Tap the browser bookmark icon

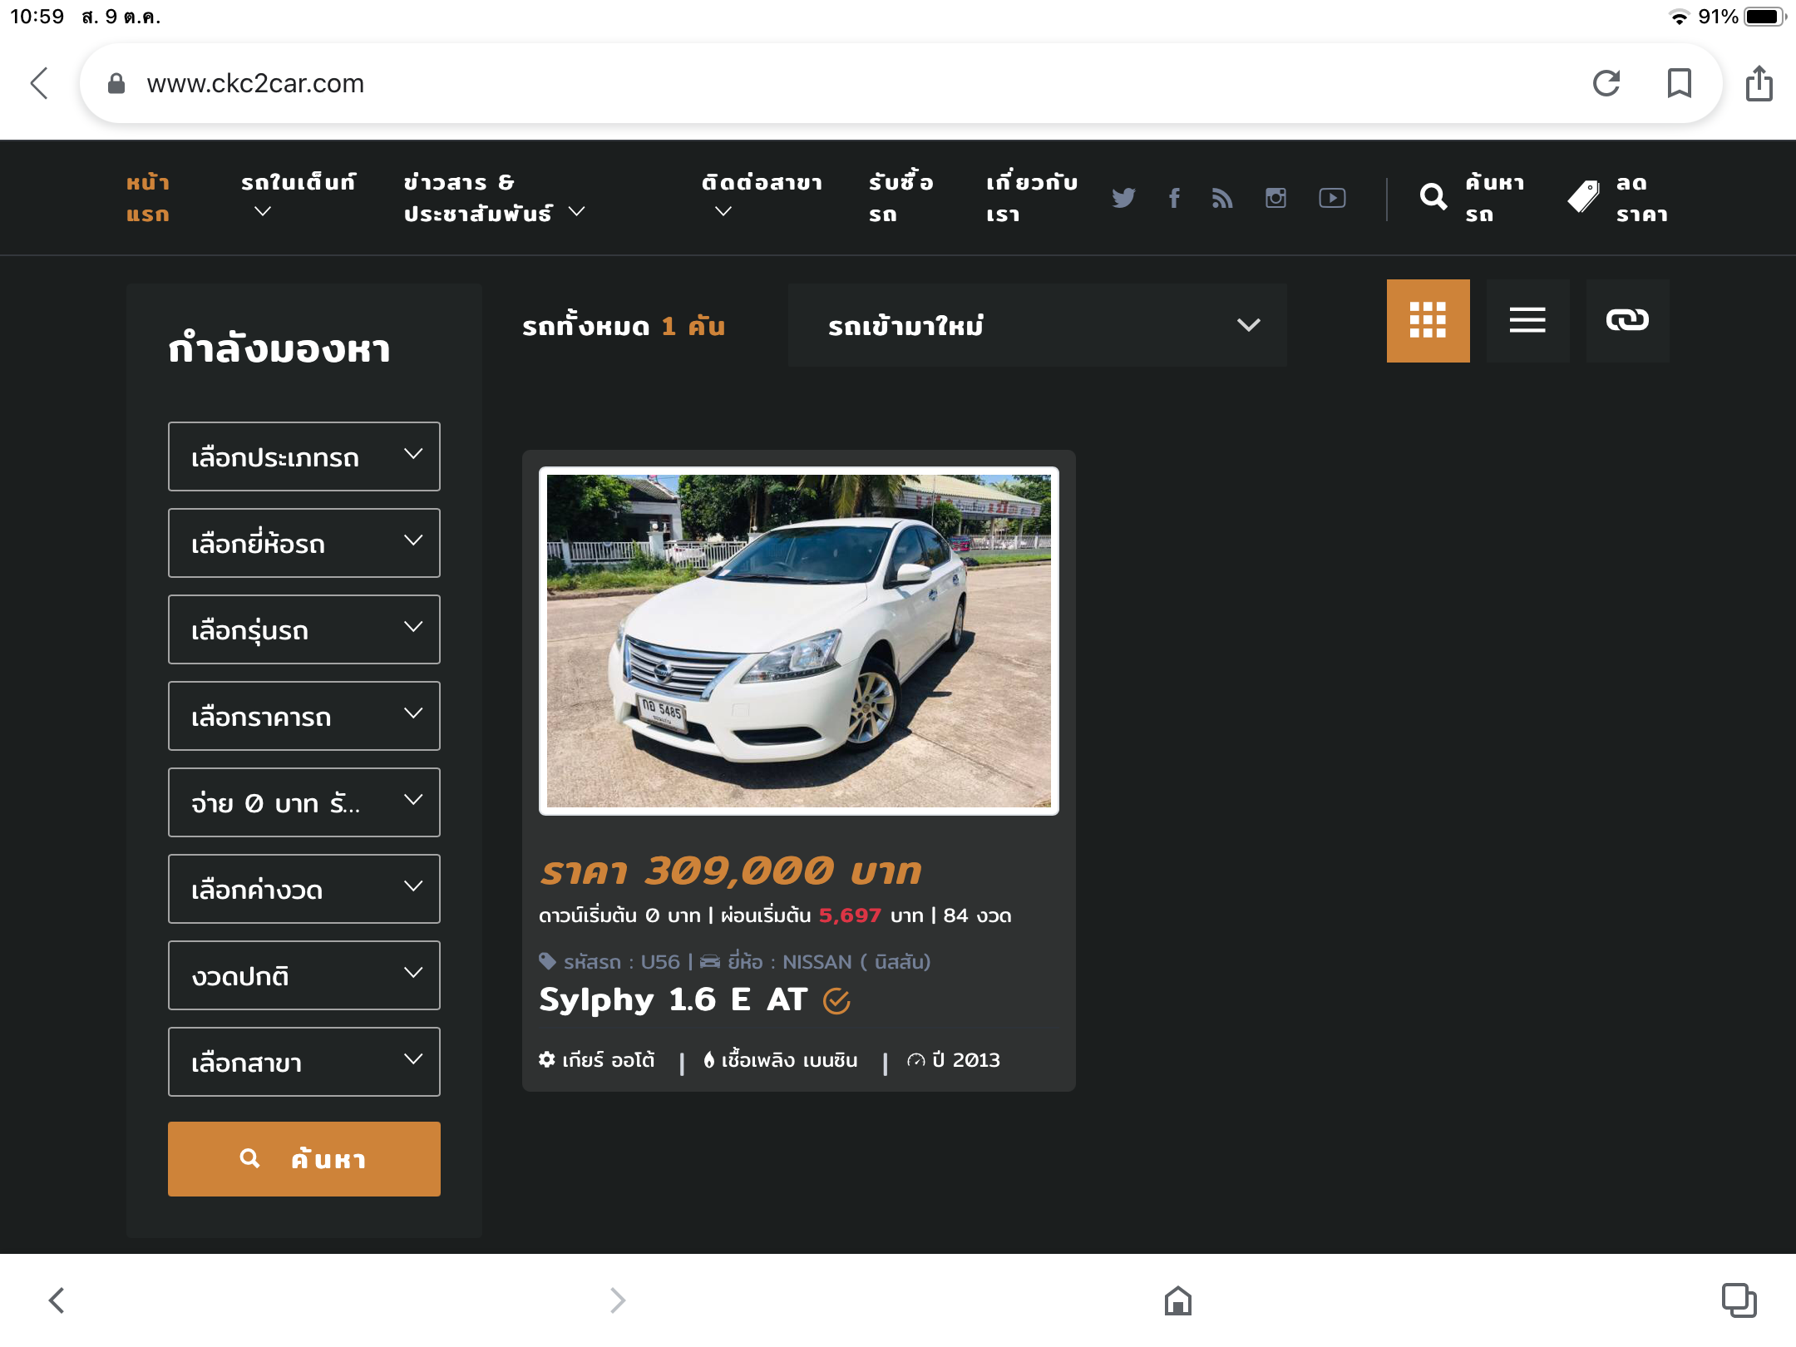coord(1680,83)
